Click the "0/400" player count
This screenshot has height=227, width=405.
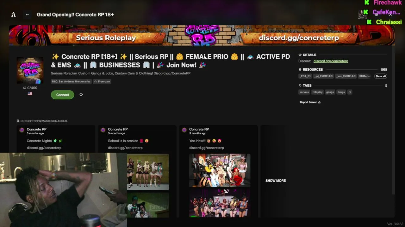pyautogui.click(x=30, y=88)
